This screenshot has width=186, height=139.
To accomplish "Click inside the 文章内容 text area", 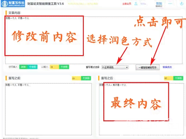I will (x=94, y=40).
